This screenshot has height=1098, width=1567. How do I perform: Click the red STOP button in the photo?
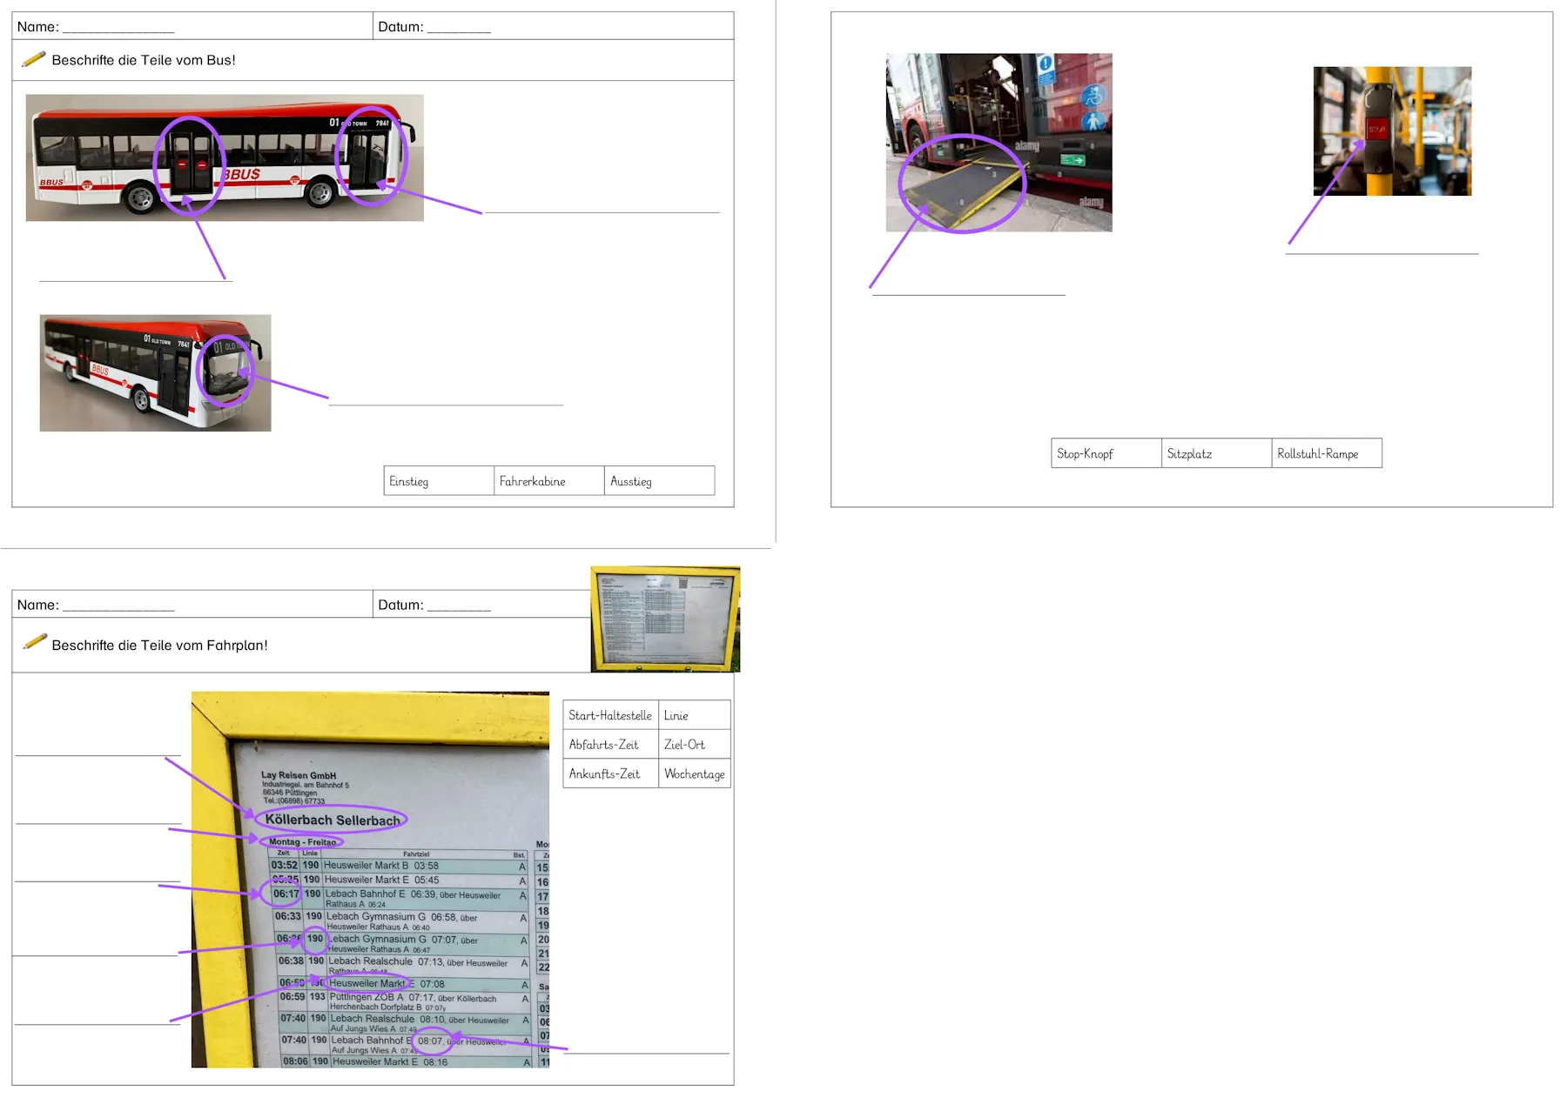coord(1376,130)
